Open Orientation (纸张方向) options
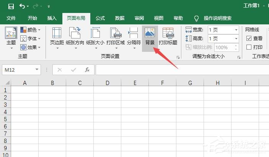This screenshot has height=157, width=269. (x=75, y=37)
